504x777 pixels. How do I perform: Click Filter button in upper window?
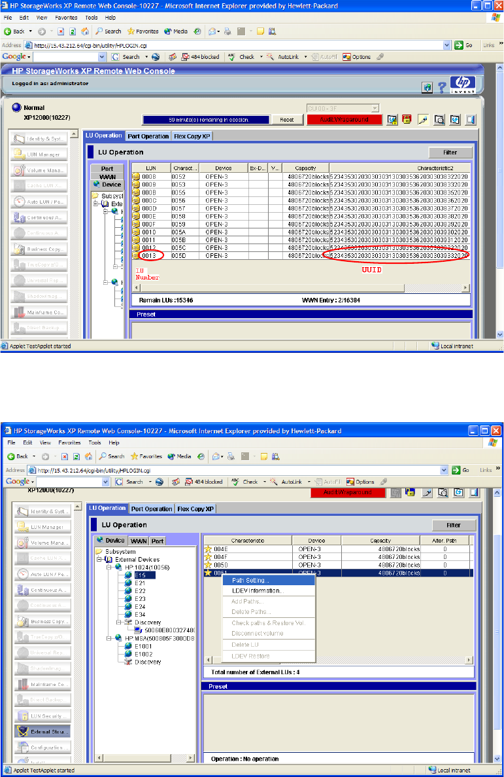pos(450,153)
